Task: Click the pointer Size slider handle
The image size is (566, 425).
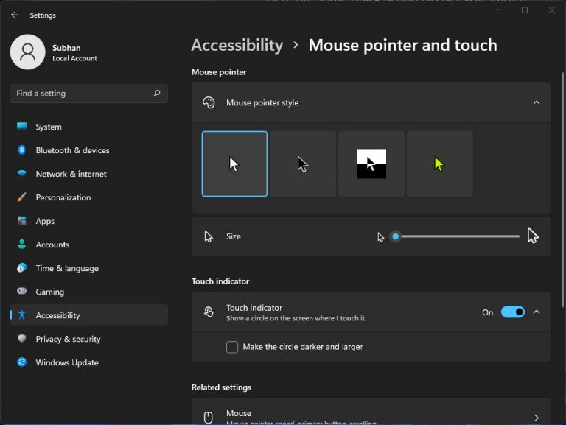Action: click(x=396, y=236)
